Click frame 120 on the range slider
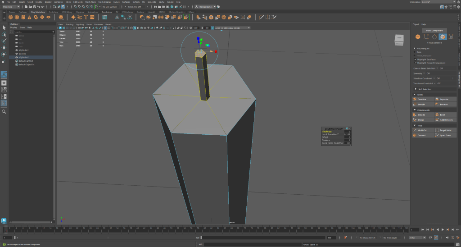 (x=199, y=238)
